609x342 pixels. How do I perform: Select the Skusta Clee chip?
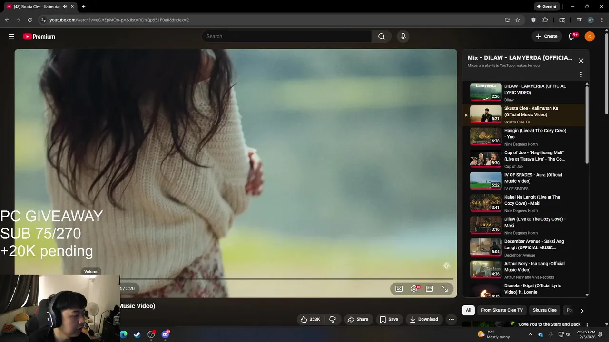(545, 310)
